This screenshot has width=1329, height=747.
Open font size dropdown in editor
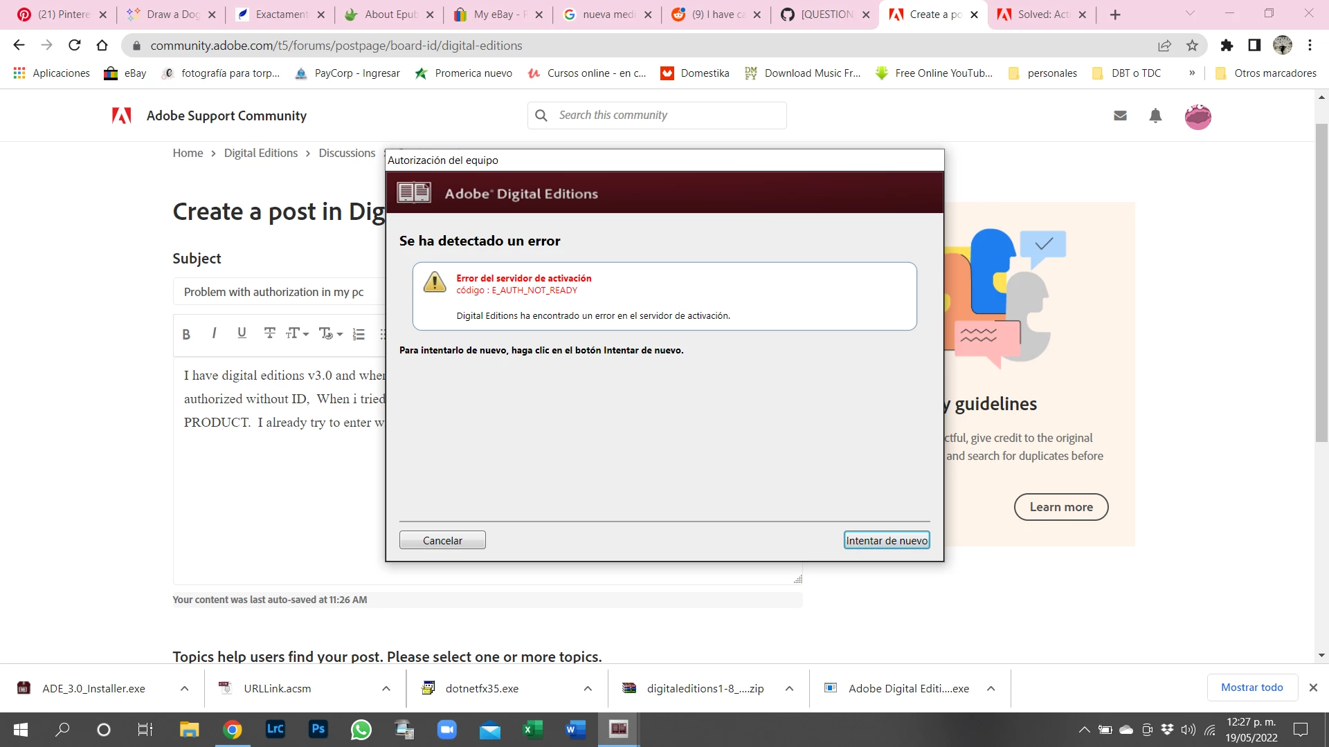pyautogui.click(x=298, y=333)
